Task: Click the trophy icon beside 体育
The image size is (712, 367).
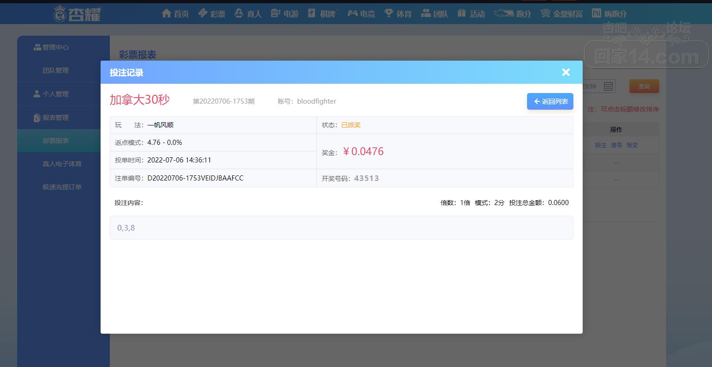Action: [x=389, y=13]
